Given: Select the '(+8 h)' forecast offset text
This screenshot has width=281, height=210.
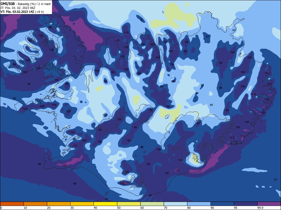Looking at the screenshot, I should click(39, 12).
